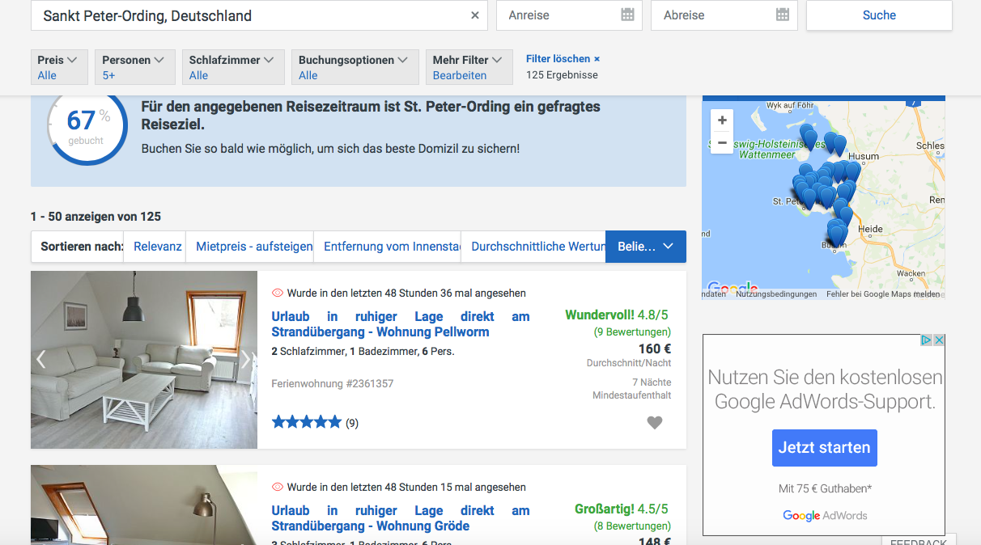Open the Pellworm living room photo
981x545 pixels.
pos(144,360)
